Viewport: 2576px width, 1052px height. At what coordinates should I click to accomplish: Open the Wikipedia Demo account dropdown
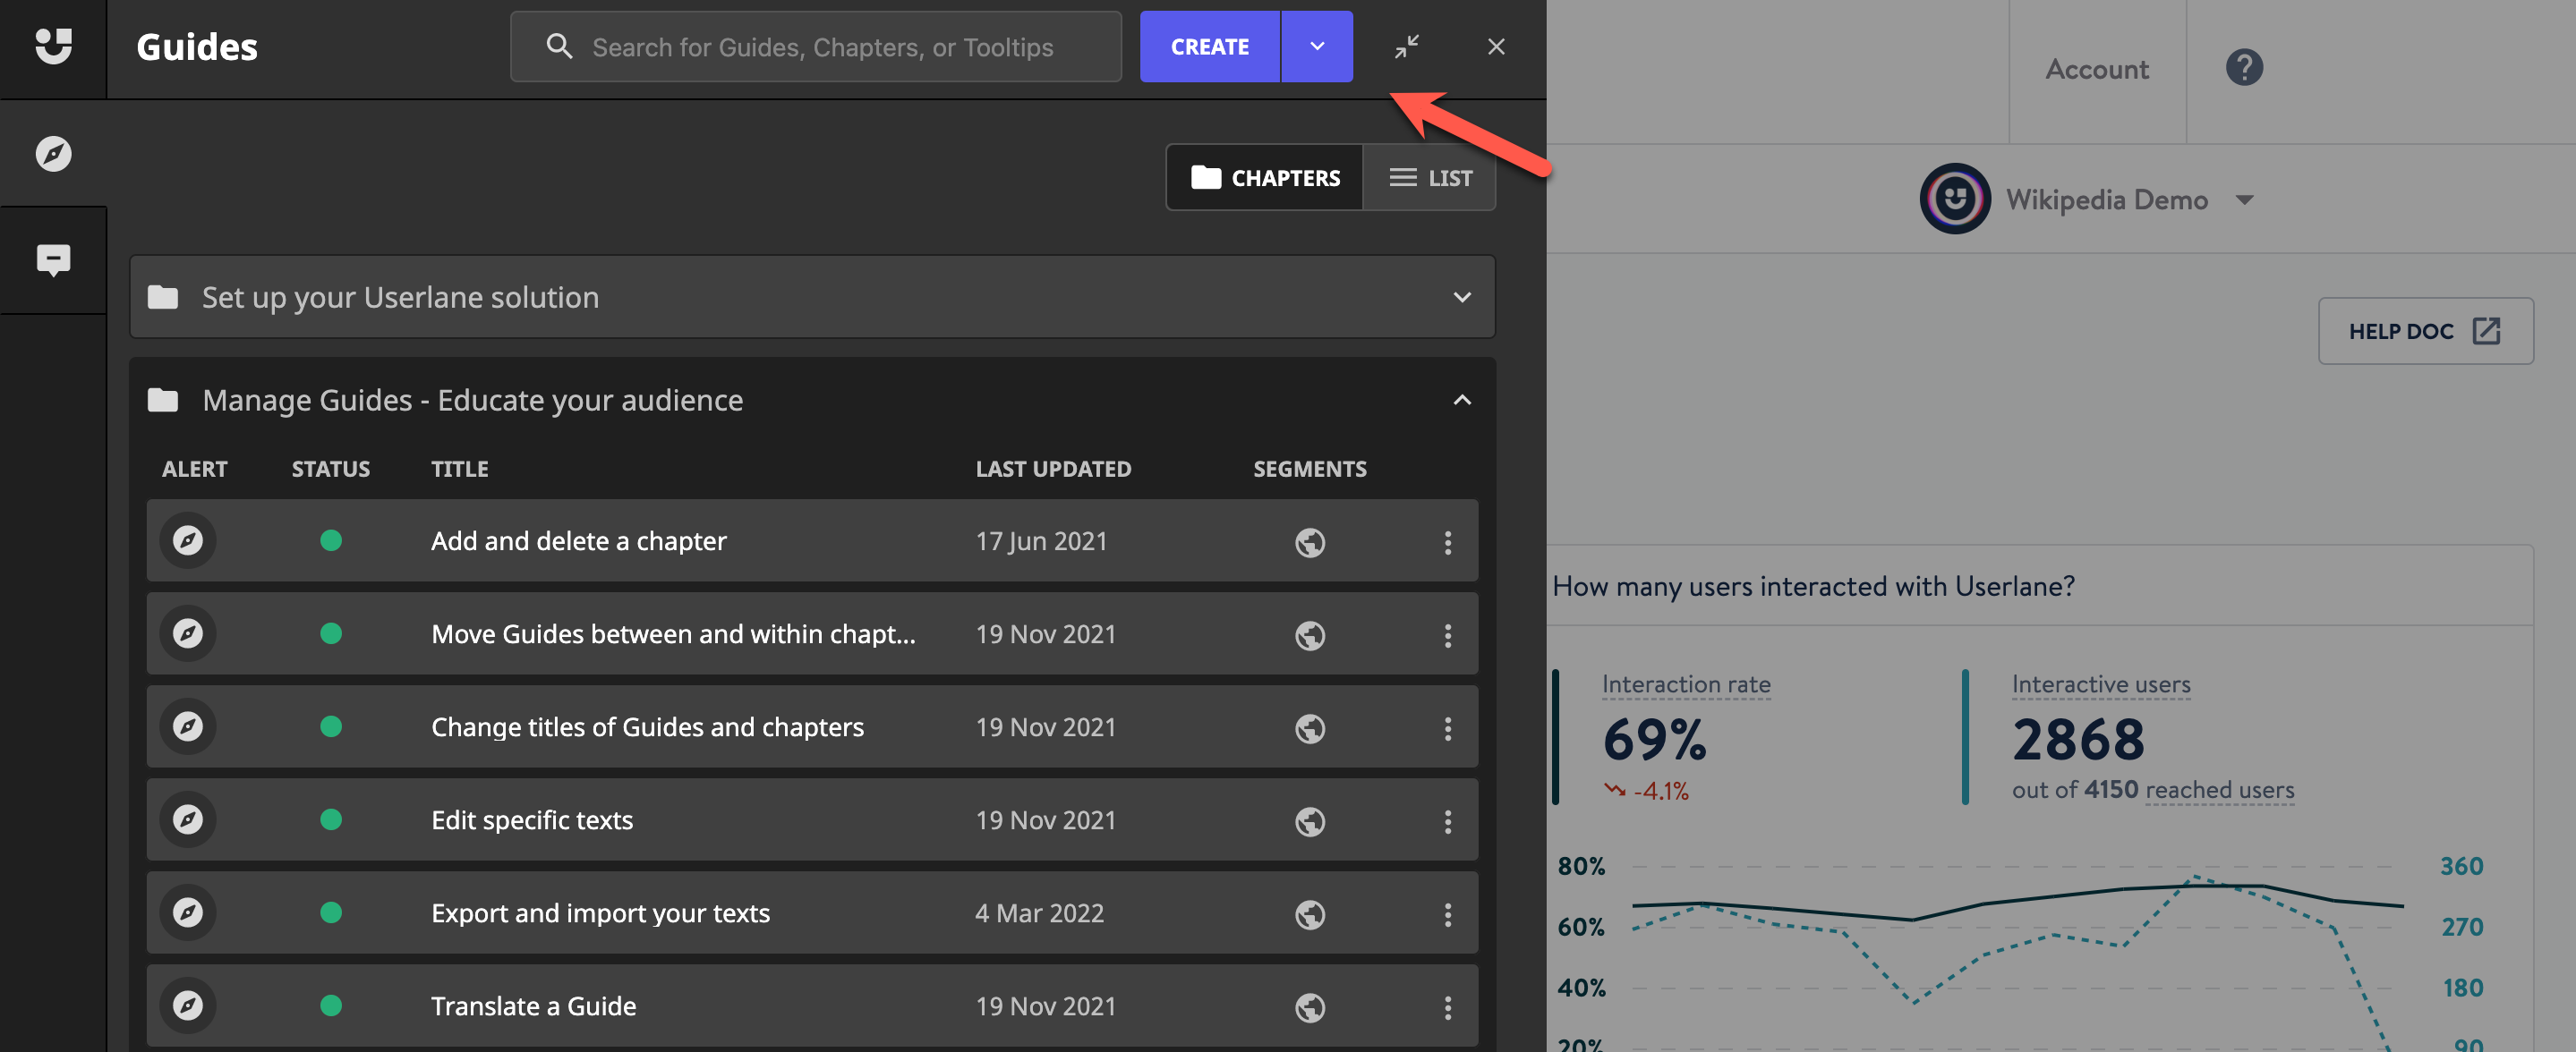tap(2243, 199)
